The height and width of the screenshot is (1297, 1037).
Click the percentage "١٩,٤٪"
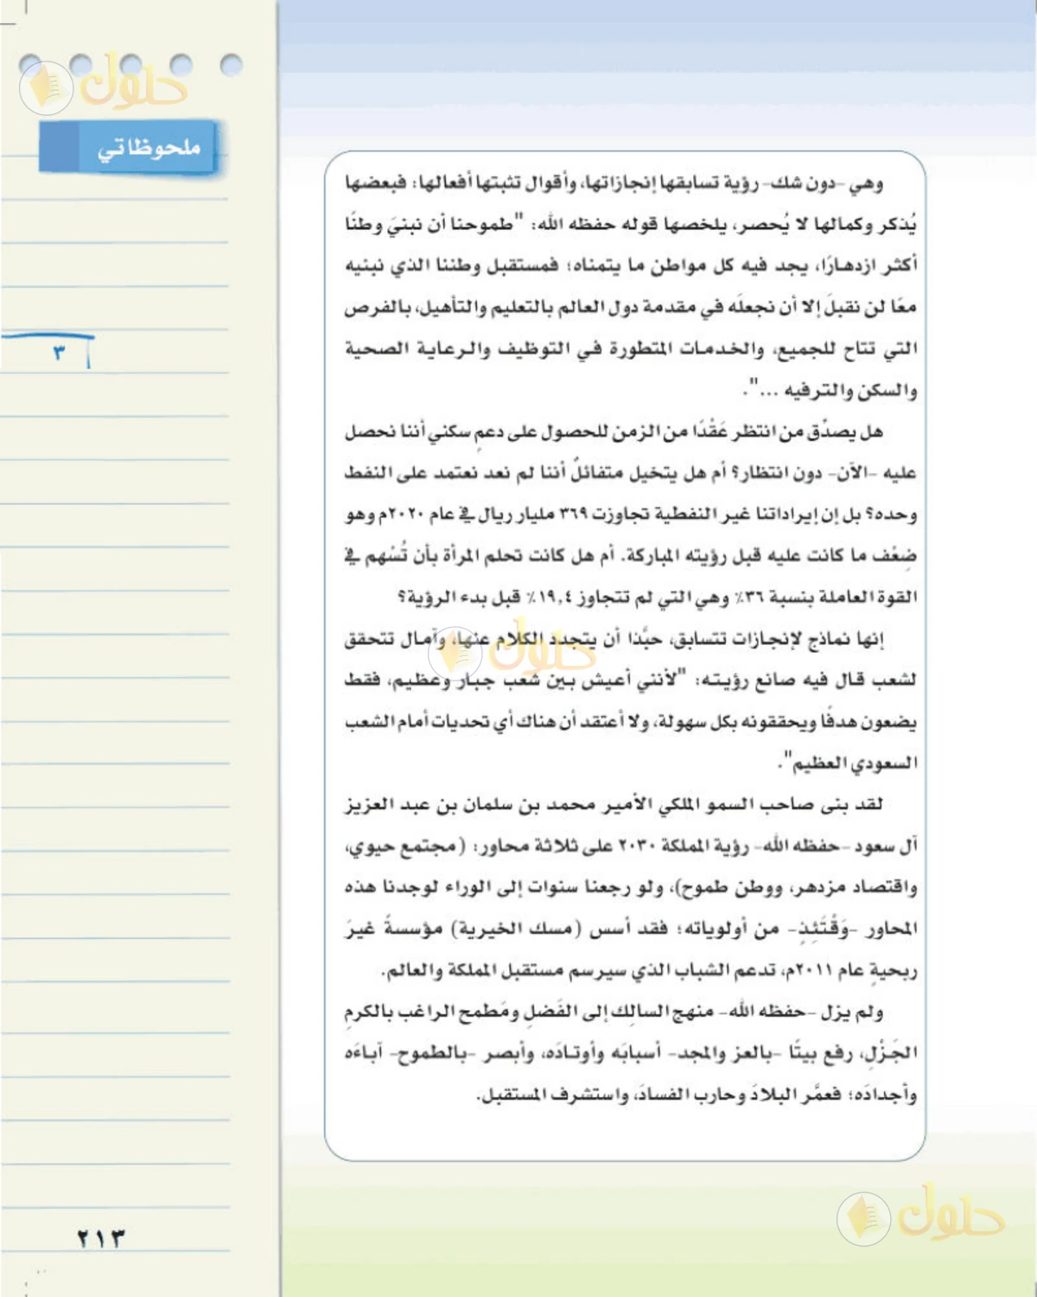[551, 597]
